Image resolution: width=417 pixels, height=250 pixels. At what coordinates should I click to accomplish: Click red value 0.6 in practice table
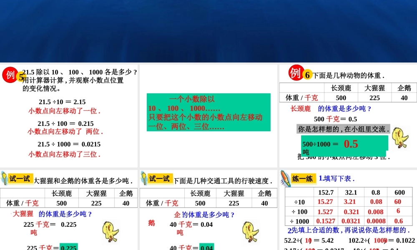[398, 221]
